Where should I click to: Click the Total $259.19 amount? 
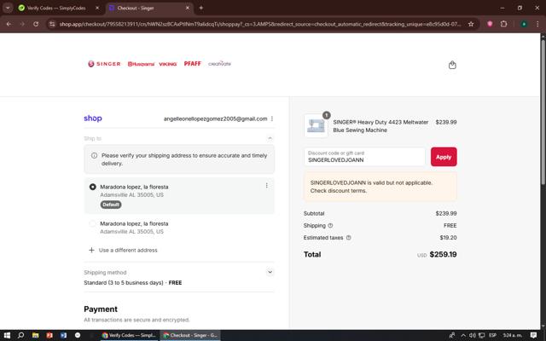[x=443, y=254]
